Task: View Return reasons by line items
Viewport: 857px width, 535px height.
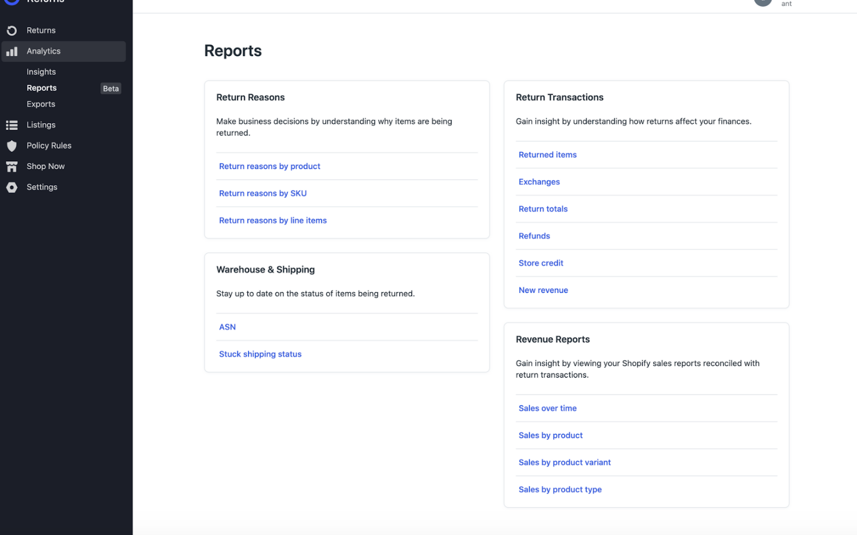Action: click(273, 221)
